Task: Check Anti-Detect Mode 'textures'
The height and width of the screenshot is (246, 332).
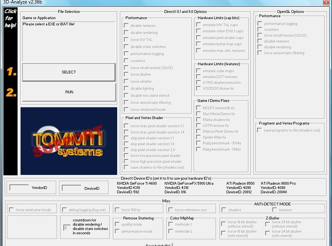Action: pyautogui.click(x=275, y=210)
